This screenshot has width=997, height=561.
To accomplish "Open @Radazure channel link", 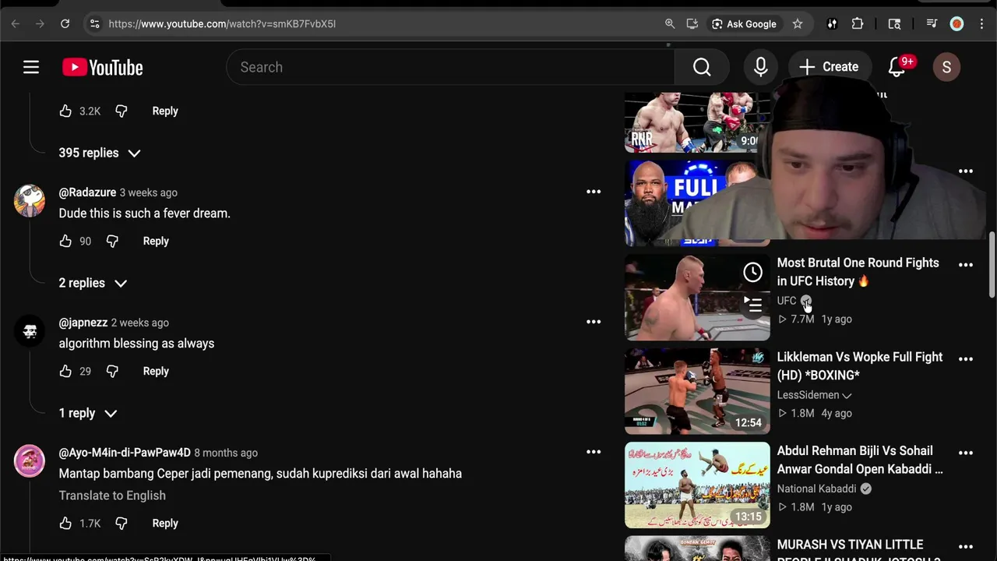I will 87,192.
